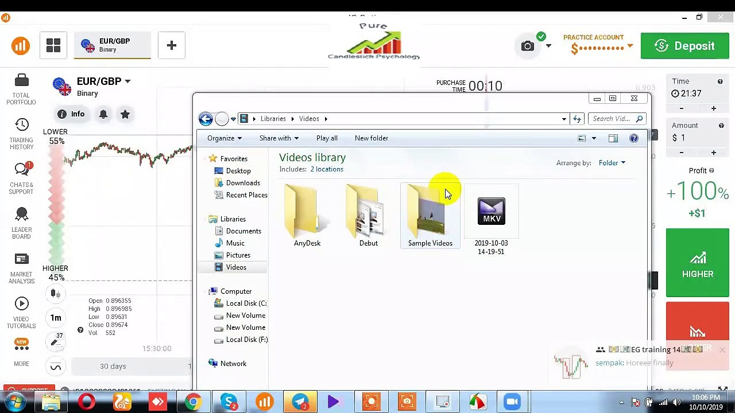
Task: Select Local Disk (C:) drive
Action: coord(246,303)
